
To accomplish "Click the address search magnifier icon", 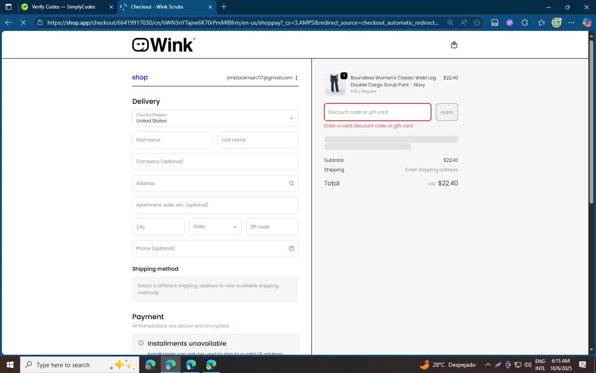I will 291,183.
